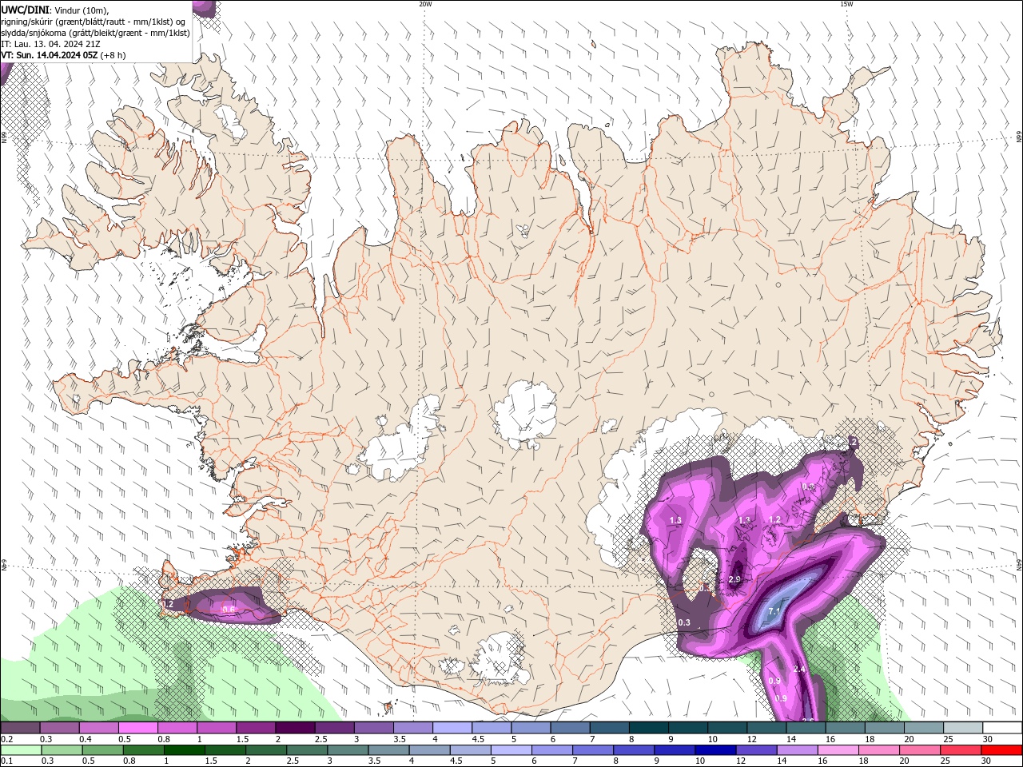1023x767 pixels.
Task: Click the 7.1 precipitation maximum on the map
Action: 774,612
